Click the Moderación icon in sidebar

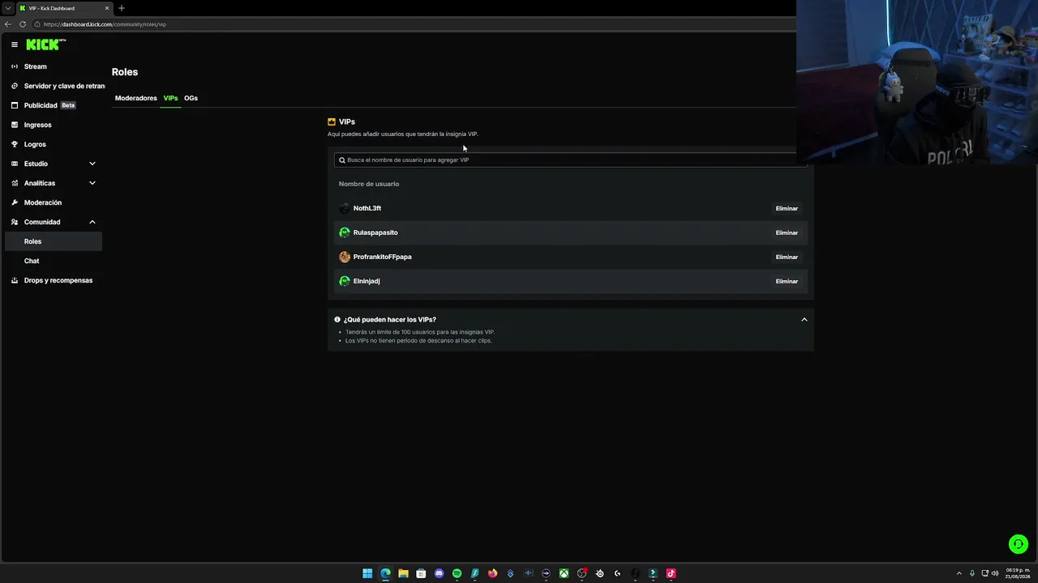pos(15,202)
